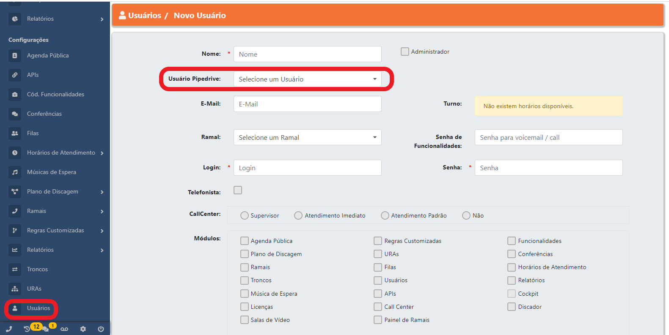Open the Selecione um Ramal dropdown
Screen dimensions: 669x335
(307, 137)
